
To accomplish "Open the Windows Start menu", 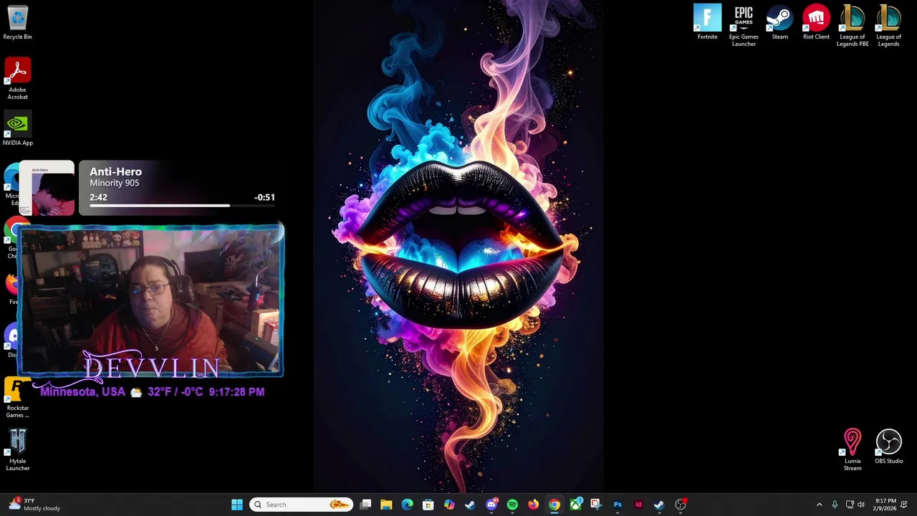I will click(237, 505).
